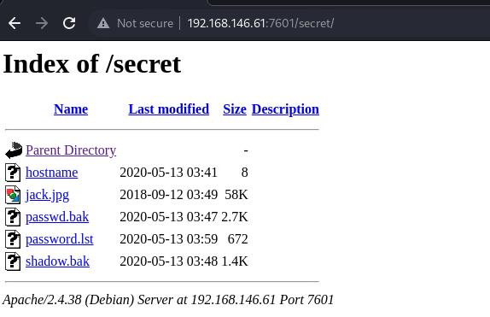Open the hostname file link
The height and width of the screenshot is (317, 490).
(51, 173)
